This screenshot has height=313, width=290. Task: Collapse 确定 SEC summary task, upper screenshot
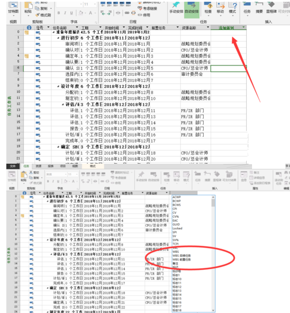(x=58, y=147)
